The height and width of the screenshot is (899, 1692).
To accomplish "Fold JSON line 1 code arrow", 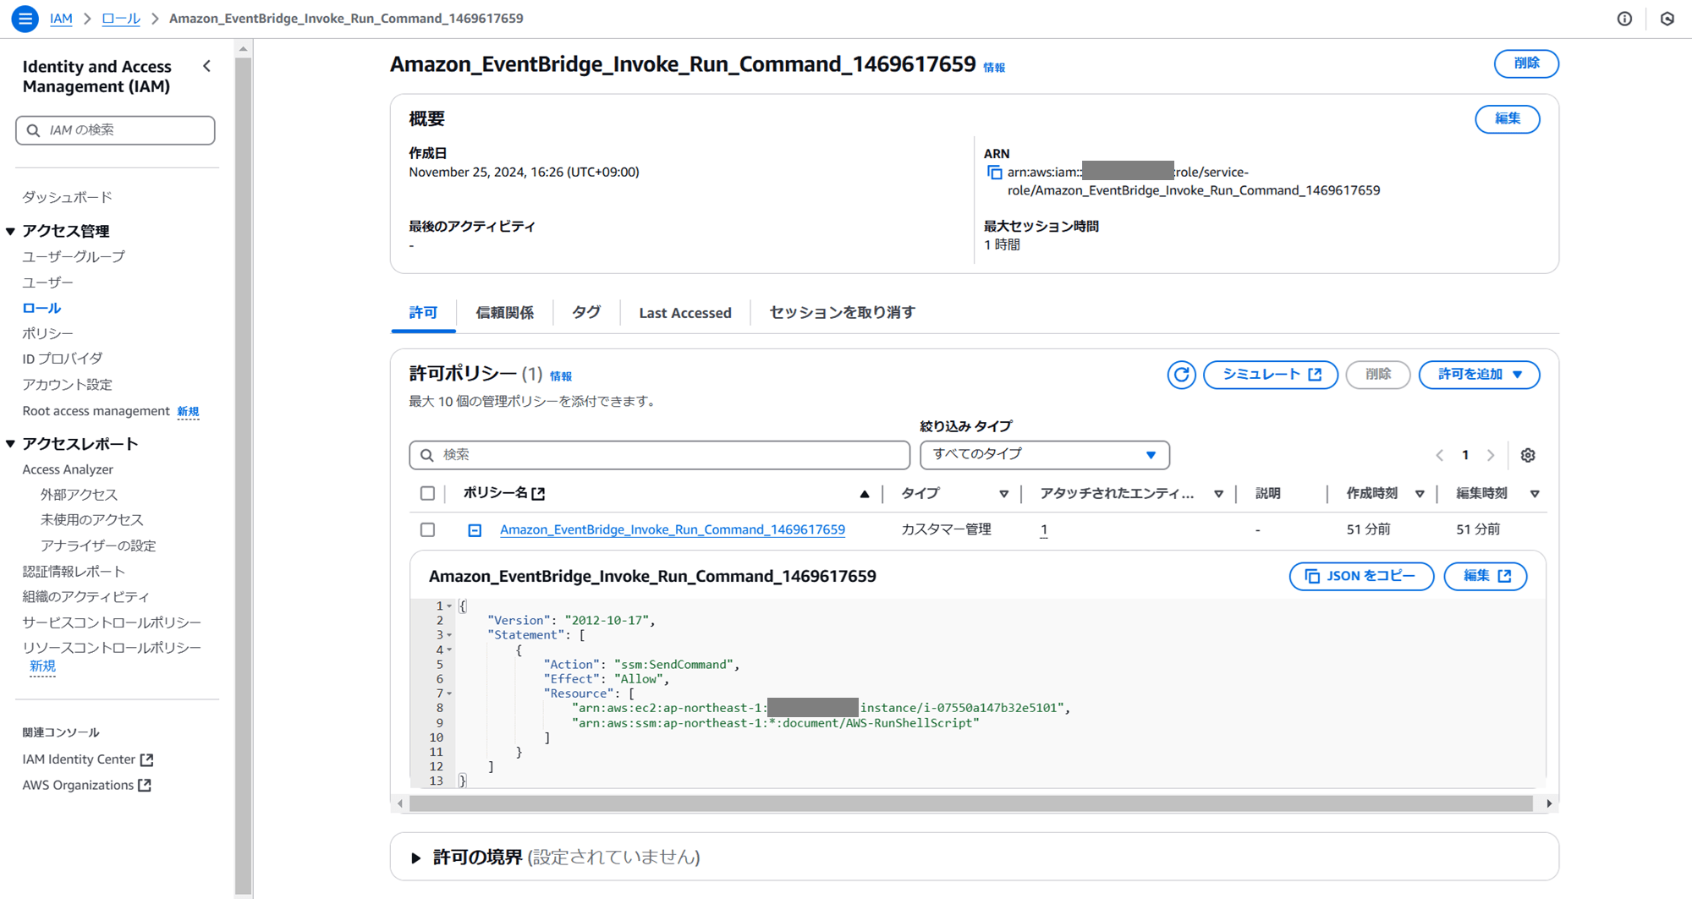I will click(449, 606).
